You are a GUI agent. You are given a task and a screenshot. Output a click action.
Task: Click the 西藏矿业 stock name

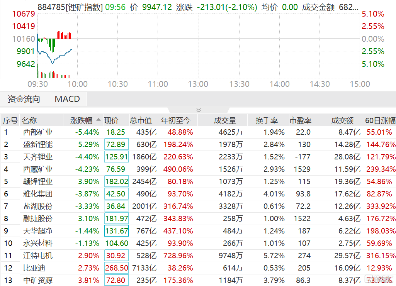(38, 169)
